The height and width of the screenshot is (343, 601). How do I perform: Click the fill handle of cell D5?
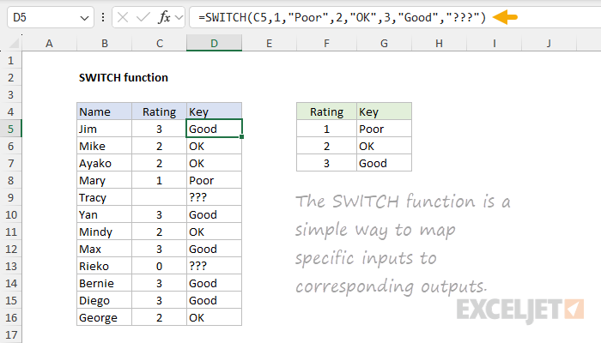coord(241,136)
